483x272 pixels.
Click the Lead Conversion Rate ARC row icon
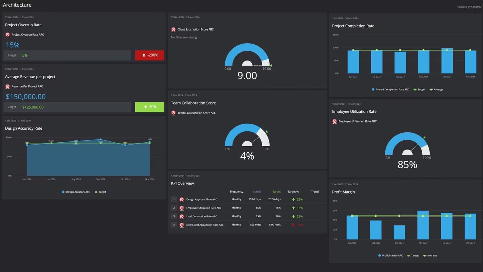(182, 216)
